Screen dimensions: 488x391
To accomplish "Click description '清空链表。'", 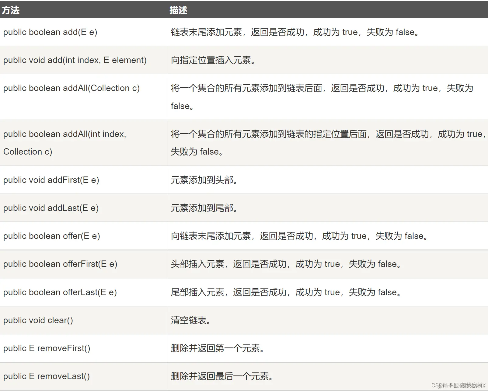I will (x=191, y=320).
